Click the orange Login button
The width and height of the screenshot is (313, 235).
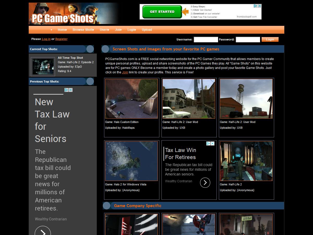click(270, 39)
